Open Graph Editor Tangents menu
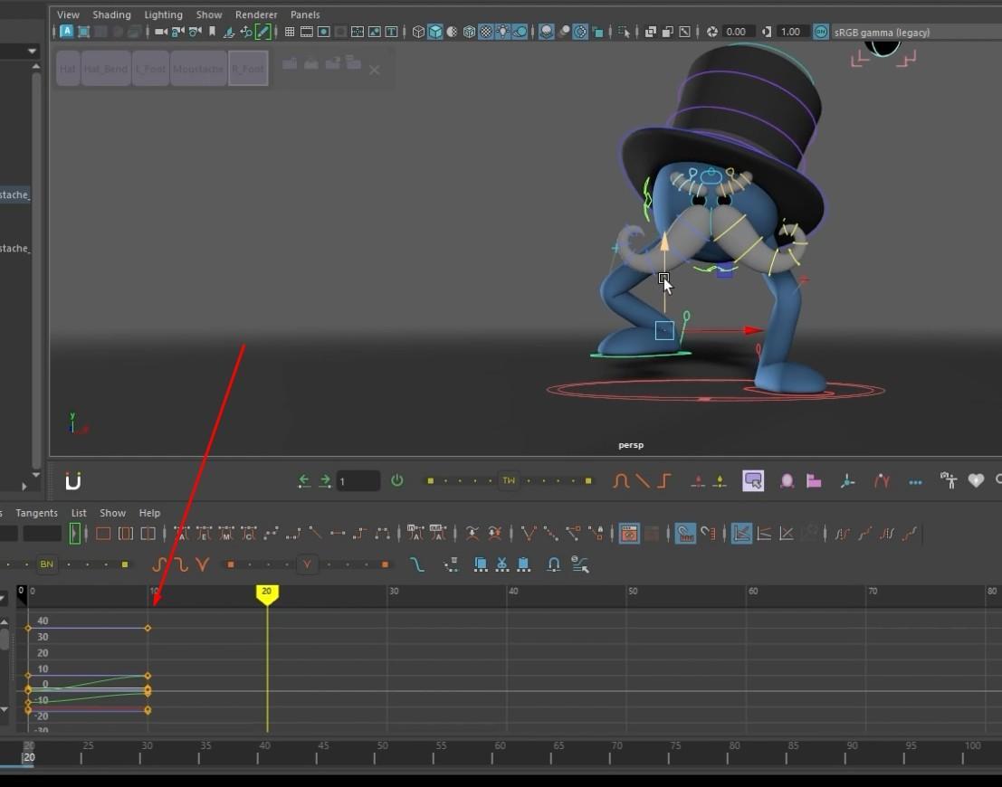The width and height of the screenshot is (1002, 787). [36, 513]
